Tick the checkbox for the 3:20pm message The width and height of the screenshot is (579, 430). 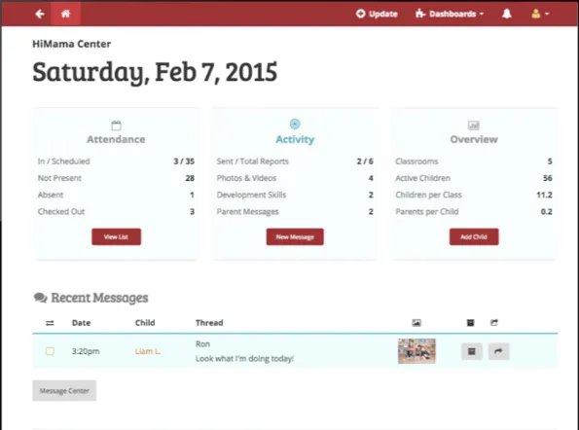tap(50, 351)
